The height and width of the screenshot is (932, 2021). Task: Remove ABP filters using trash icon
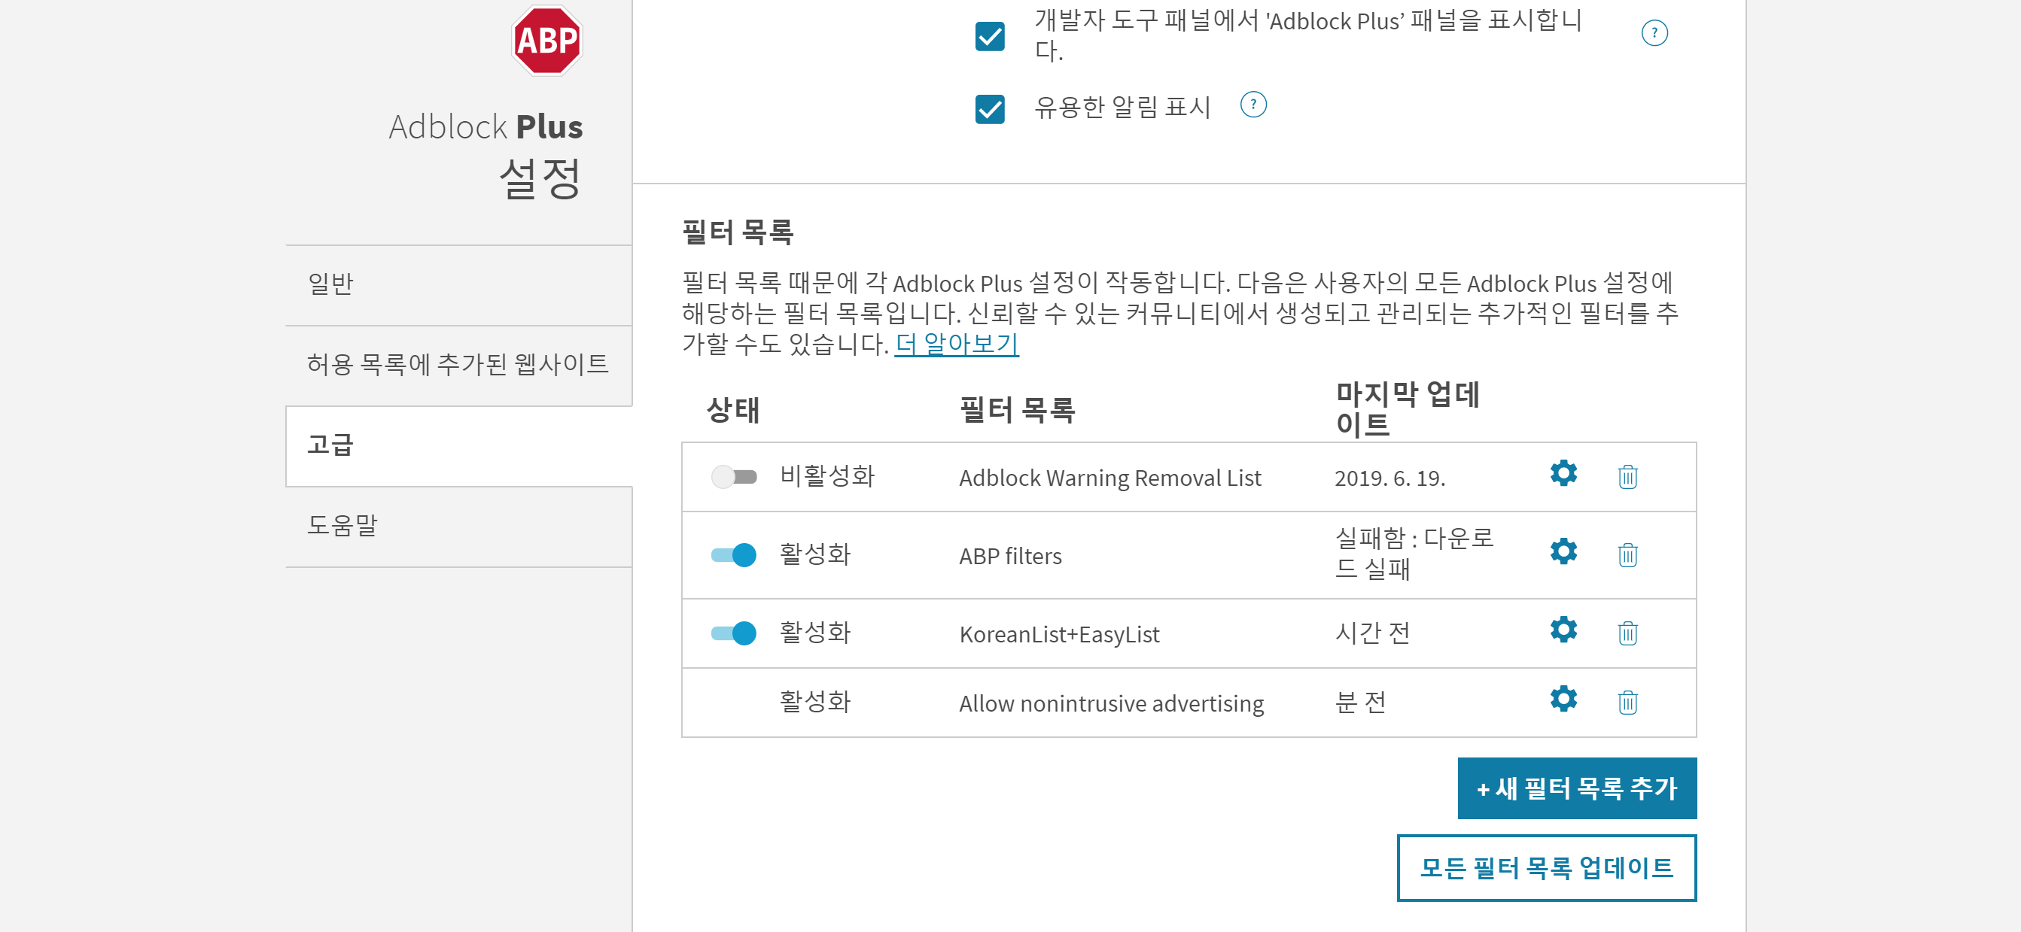coord(1627,554)
